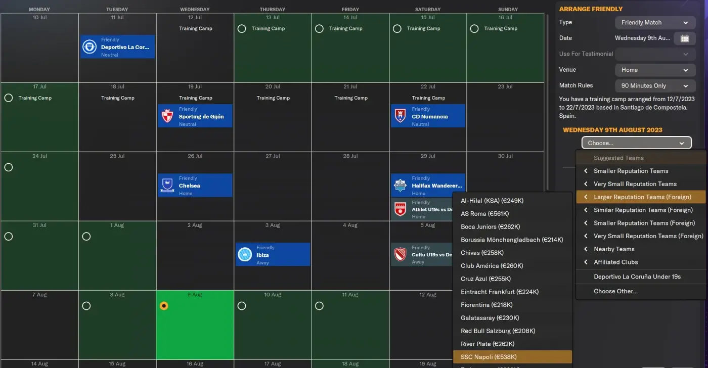Viewport: 708px width, 368px height.
Task: Pick Boca Juniors (€262K) opponent
Action: tap(513, 227)
